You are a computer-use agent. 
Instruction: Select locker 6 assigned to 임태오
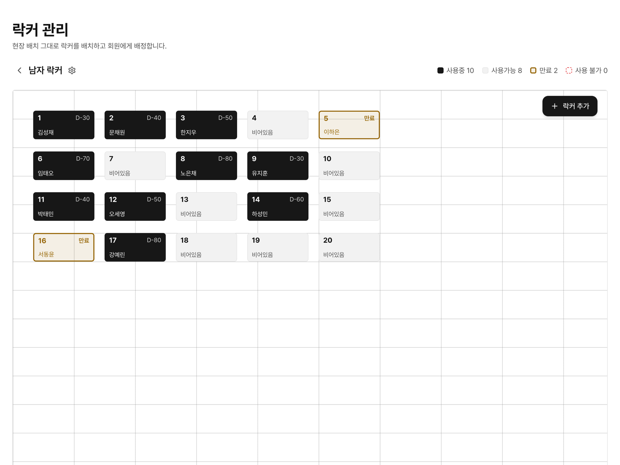[x=64, y=166]
